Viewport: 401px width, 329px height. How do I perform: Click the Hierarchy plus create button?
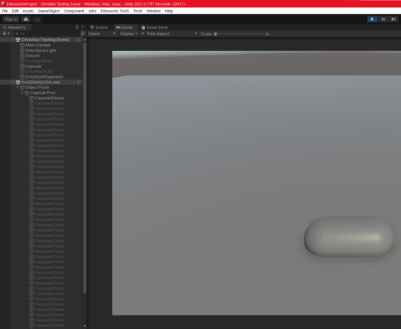(4, 34)
